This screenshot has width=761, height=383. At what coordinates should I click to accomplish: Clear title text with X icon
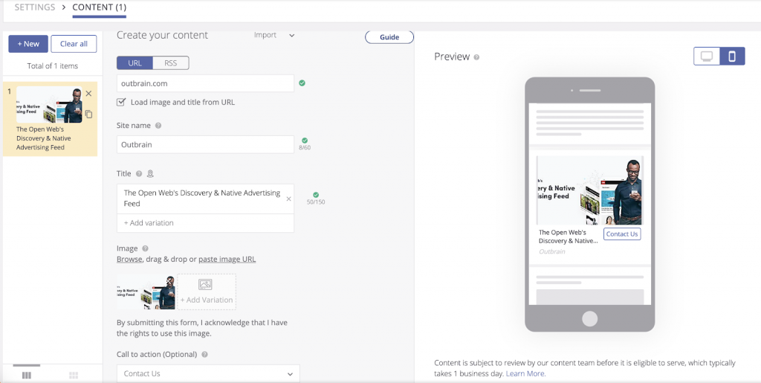[288, 199]
